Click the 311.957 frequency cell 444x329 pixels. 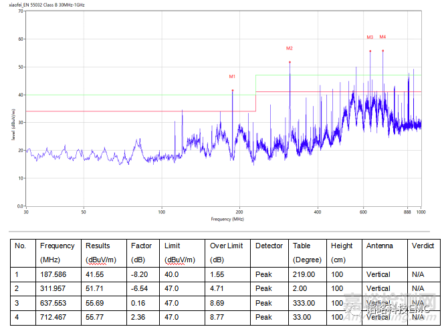click(x=53, y=288)
